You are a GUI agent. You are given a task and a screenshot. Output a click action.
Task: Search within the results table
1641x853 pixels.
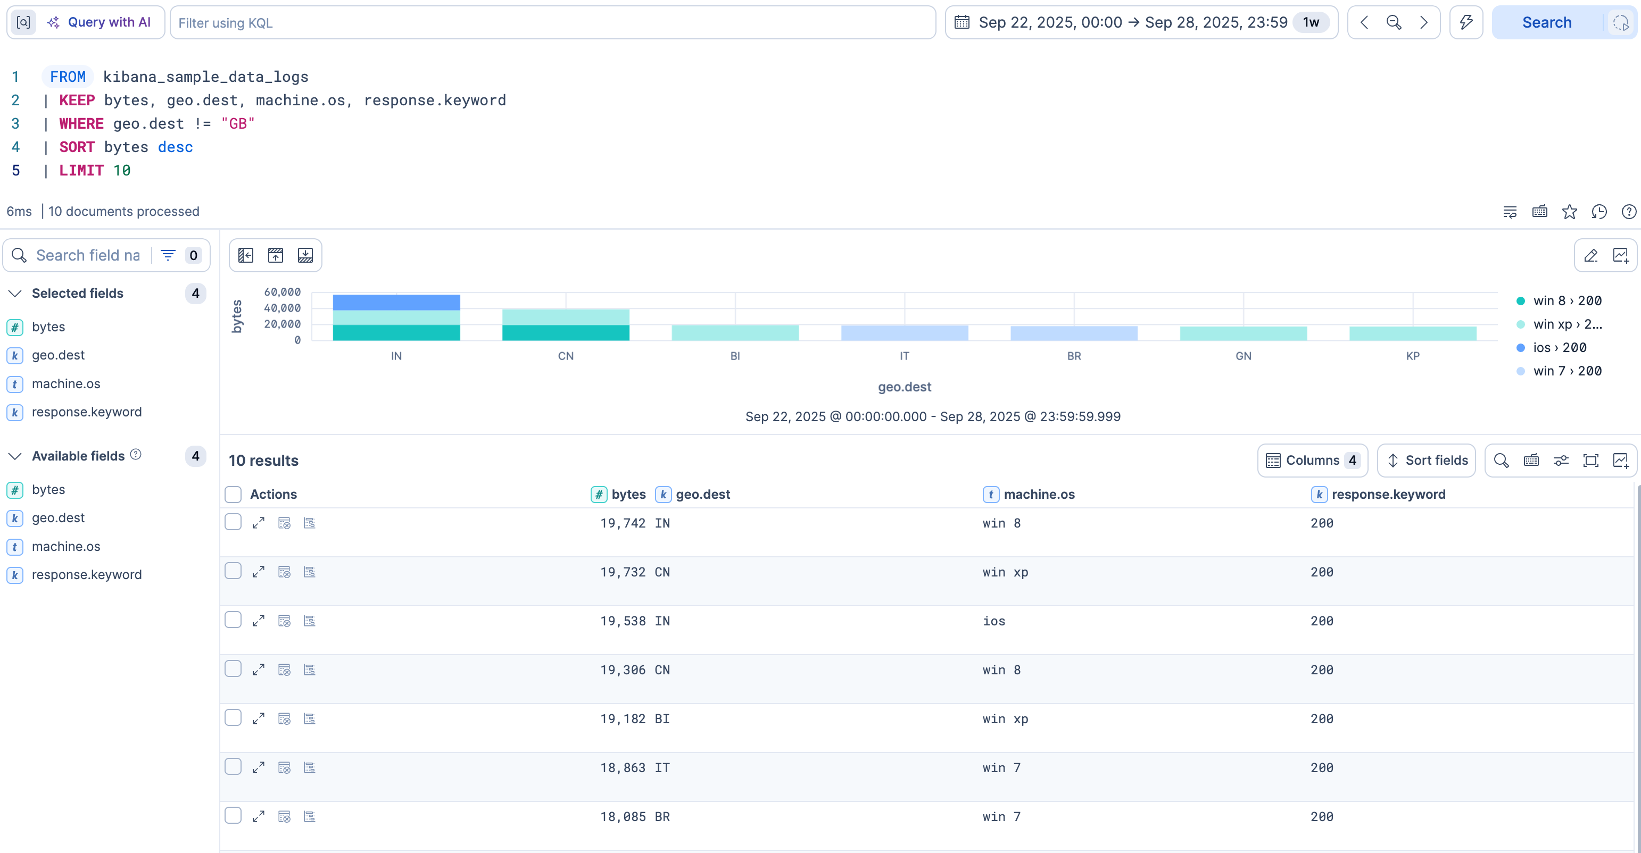1501,460
